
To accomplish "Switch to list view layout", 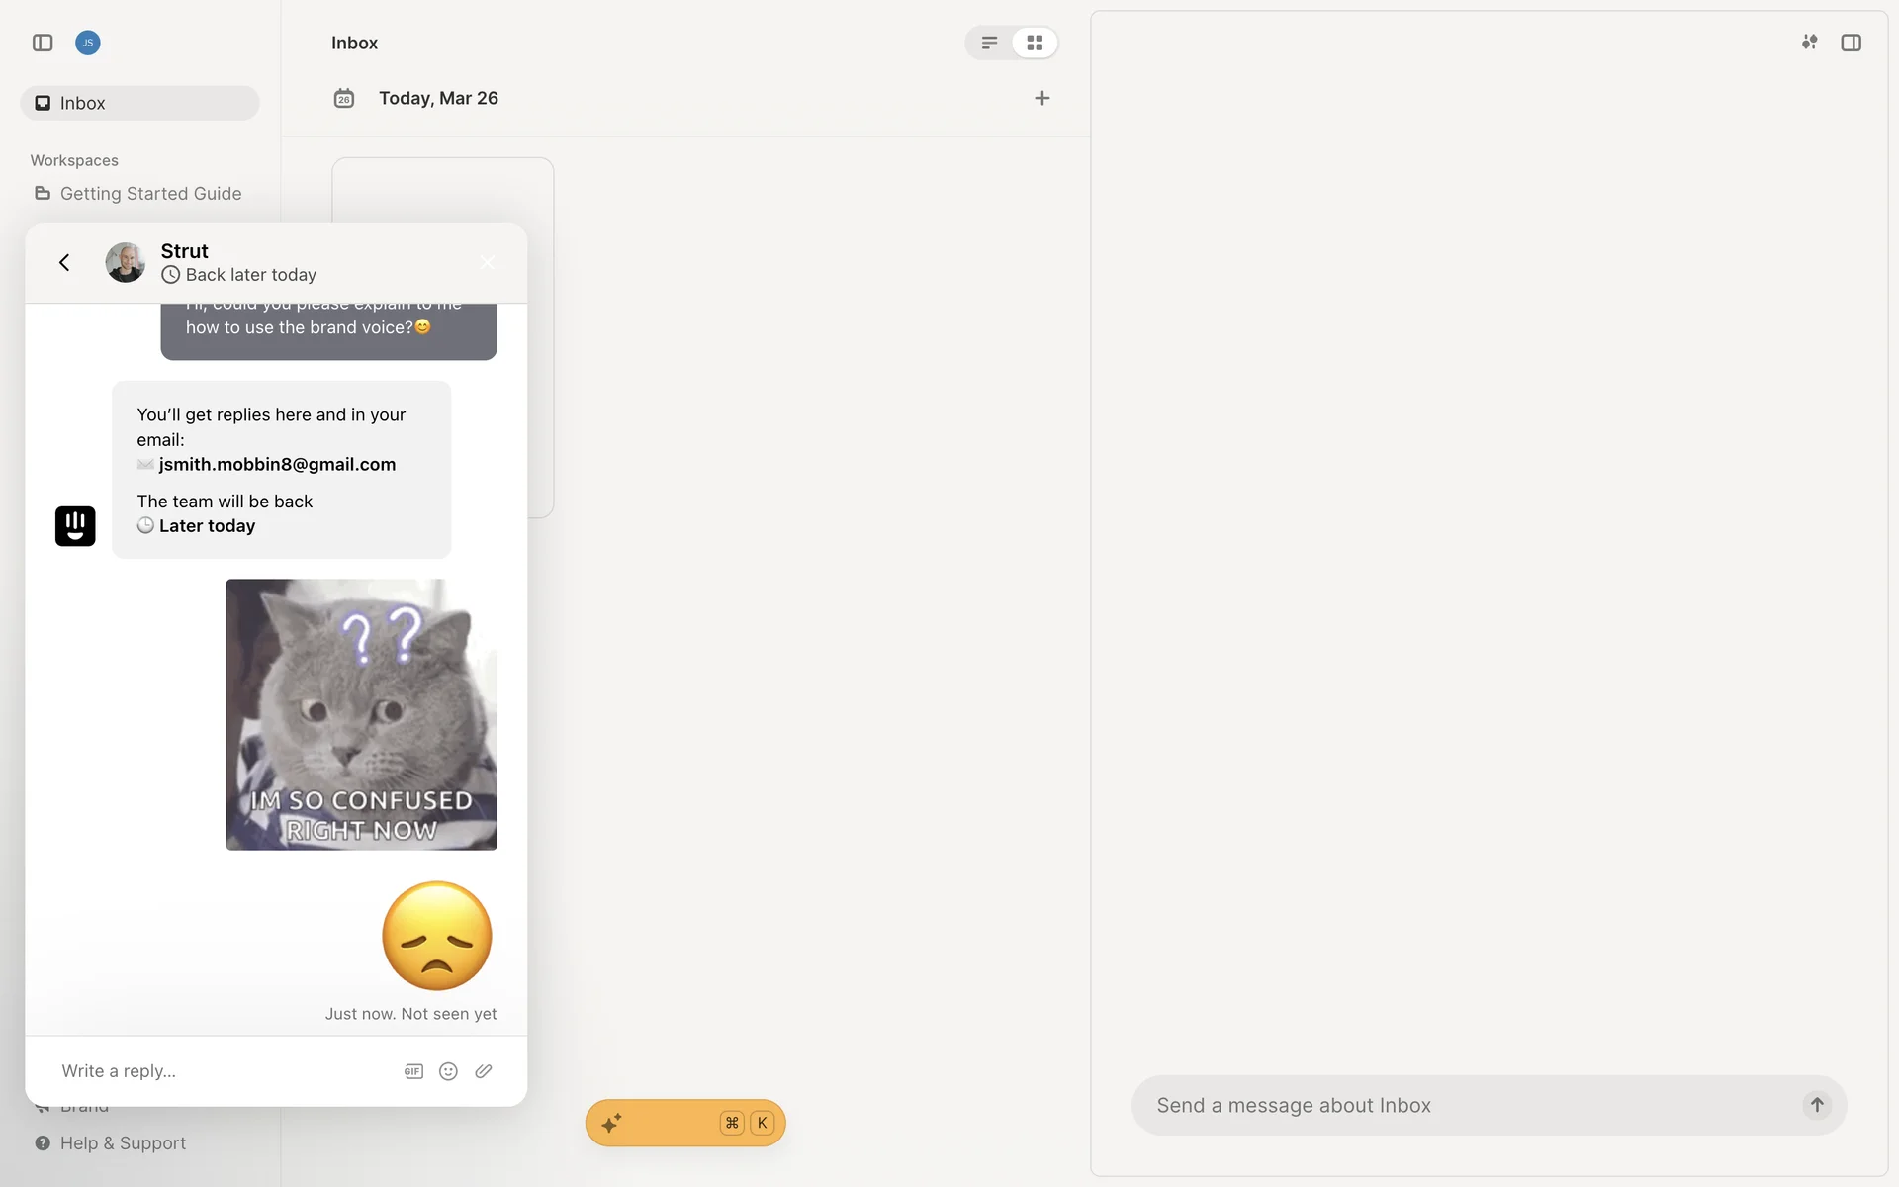I will click(x=989, y=43).
